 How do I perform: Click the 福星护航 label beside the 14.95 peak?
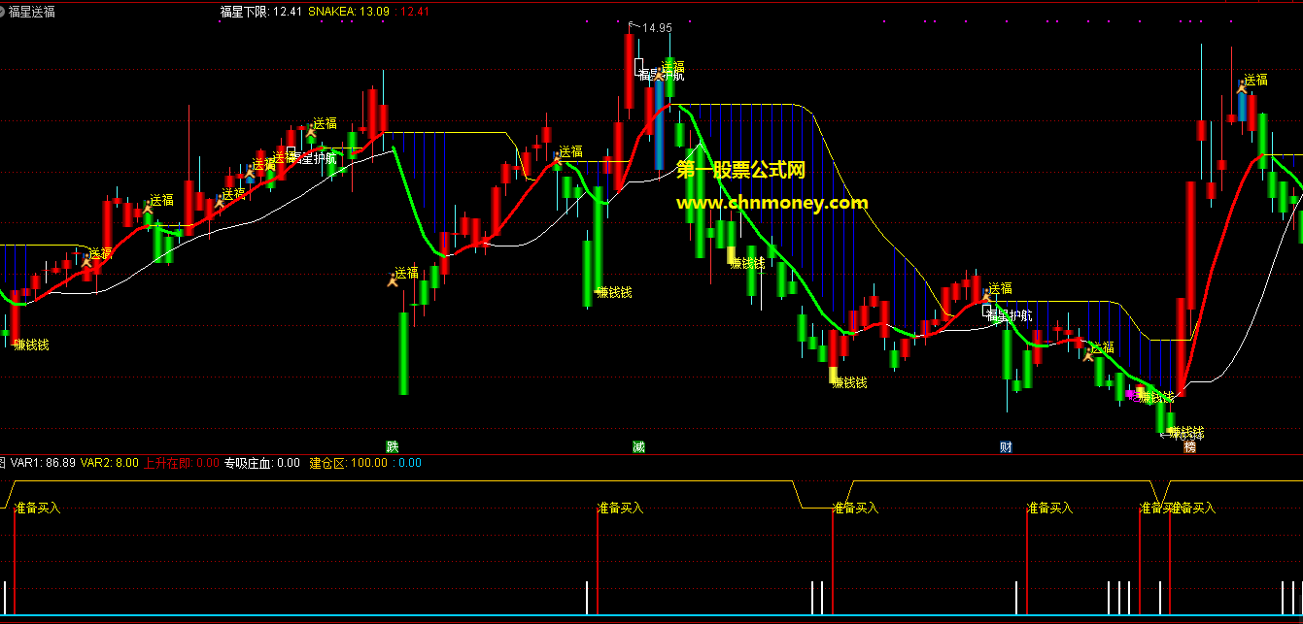662,74
